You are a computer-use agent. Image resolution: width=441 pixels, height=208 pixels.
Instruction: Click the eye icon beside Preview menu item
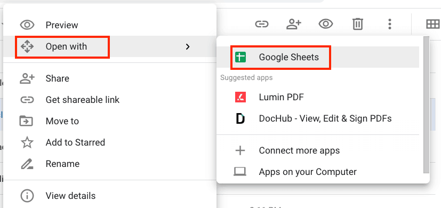point(27,25)
